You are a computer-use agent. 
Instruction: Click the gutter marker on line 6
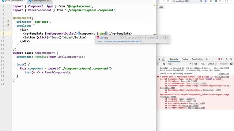pos(8,25)
